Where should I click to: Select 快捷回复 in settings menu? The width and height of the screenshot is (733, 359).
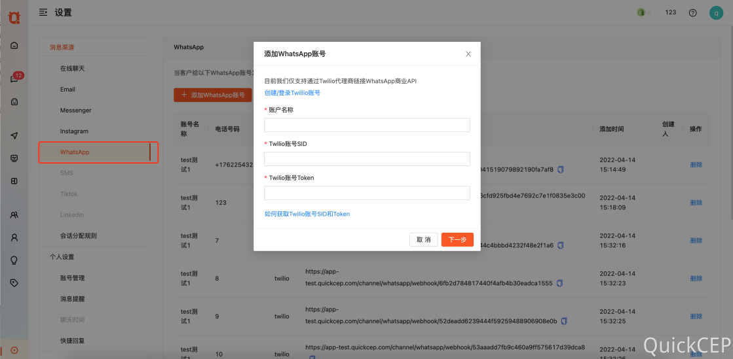click(73, 341)
